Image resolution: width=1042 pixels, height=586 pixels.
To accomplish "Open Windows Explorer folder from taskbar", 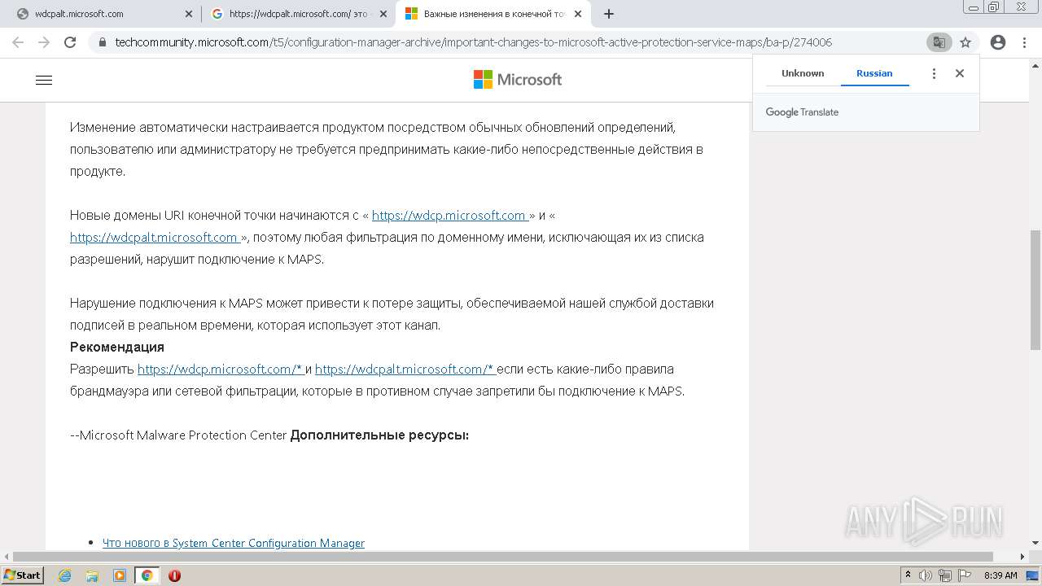I will click(x=92, y=575).
